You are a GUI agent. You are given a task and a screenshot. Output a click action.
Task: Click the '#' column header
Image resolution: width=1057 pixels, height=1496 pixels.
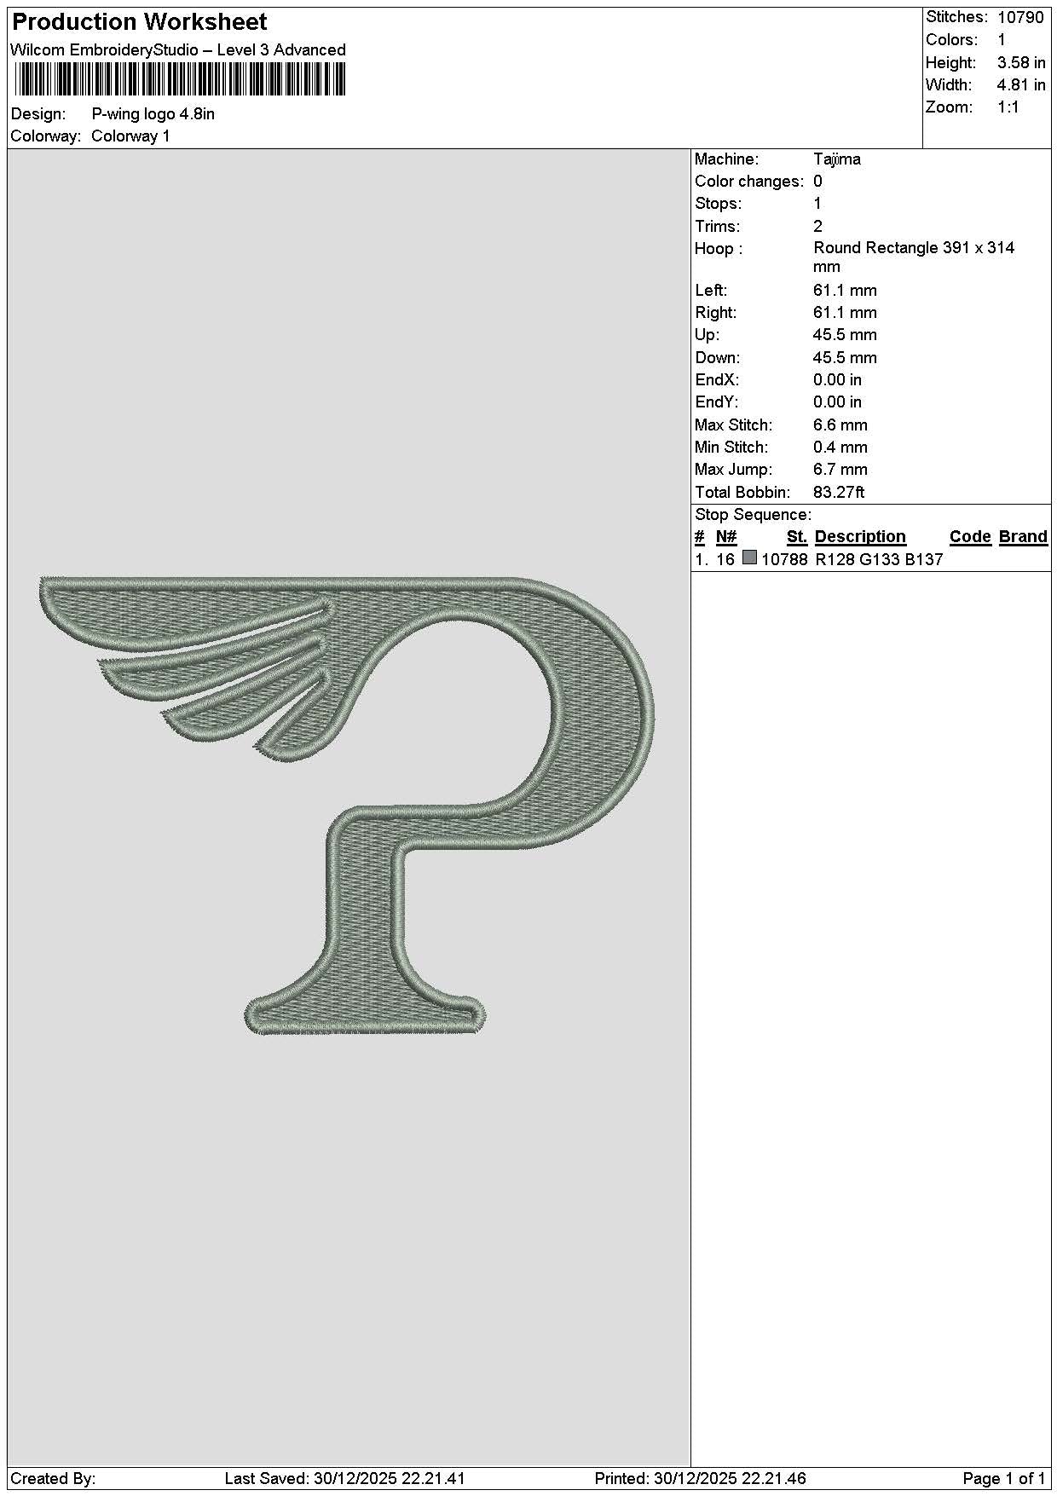click(700, 537)
